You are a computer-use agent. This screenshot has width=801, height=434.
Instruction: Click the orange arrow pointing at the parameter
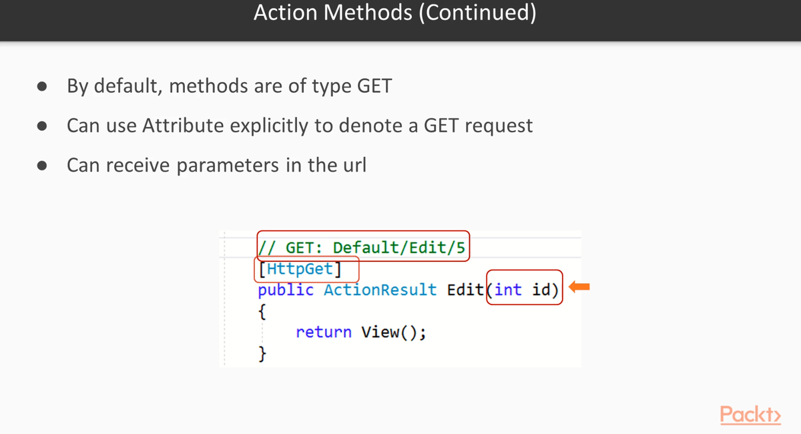pos(581,287)
